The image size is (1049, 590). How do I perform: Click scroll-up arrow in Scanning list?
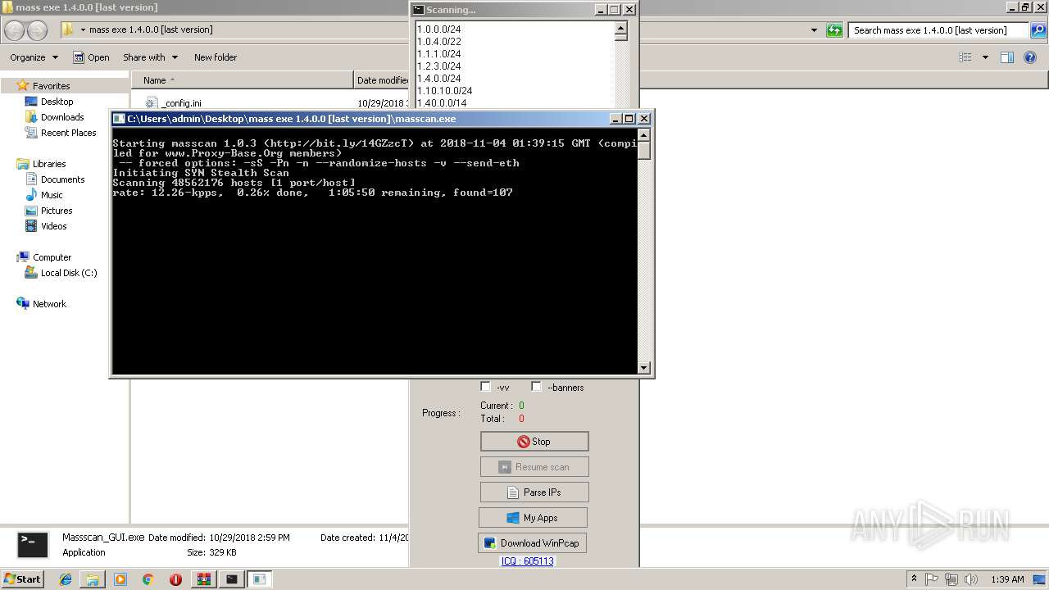[620, 27]
